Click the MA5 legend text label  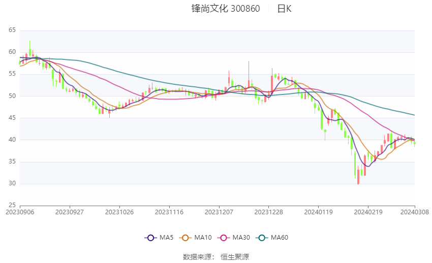pyautogui.click(x=166, y=238)
